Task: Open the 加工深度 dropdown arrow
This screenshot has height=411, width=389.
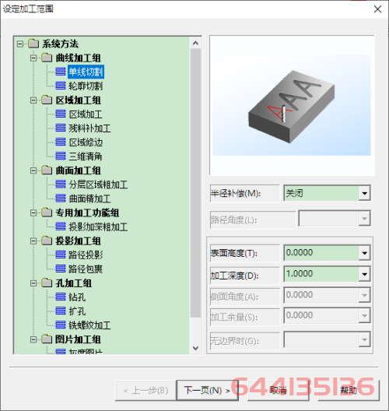Action: [364, 274]
